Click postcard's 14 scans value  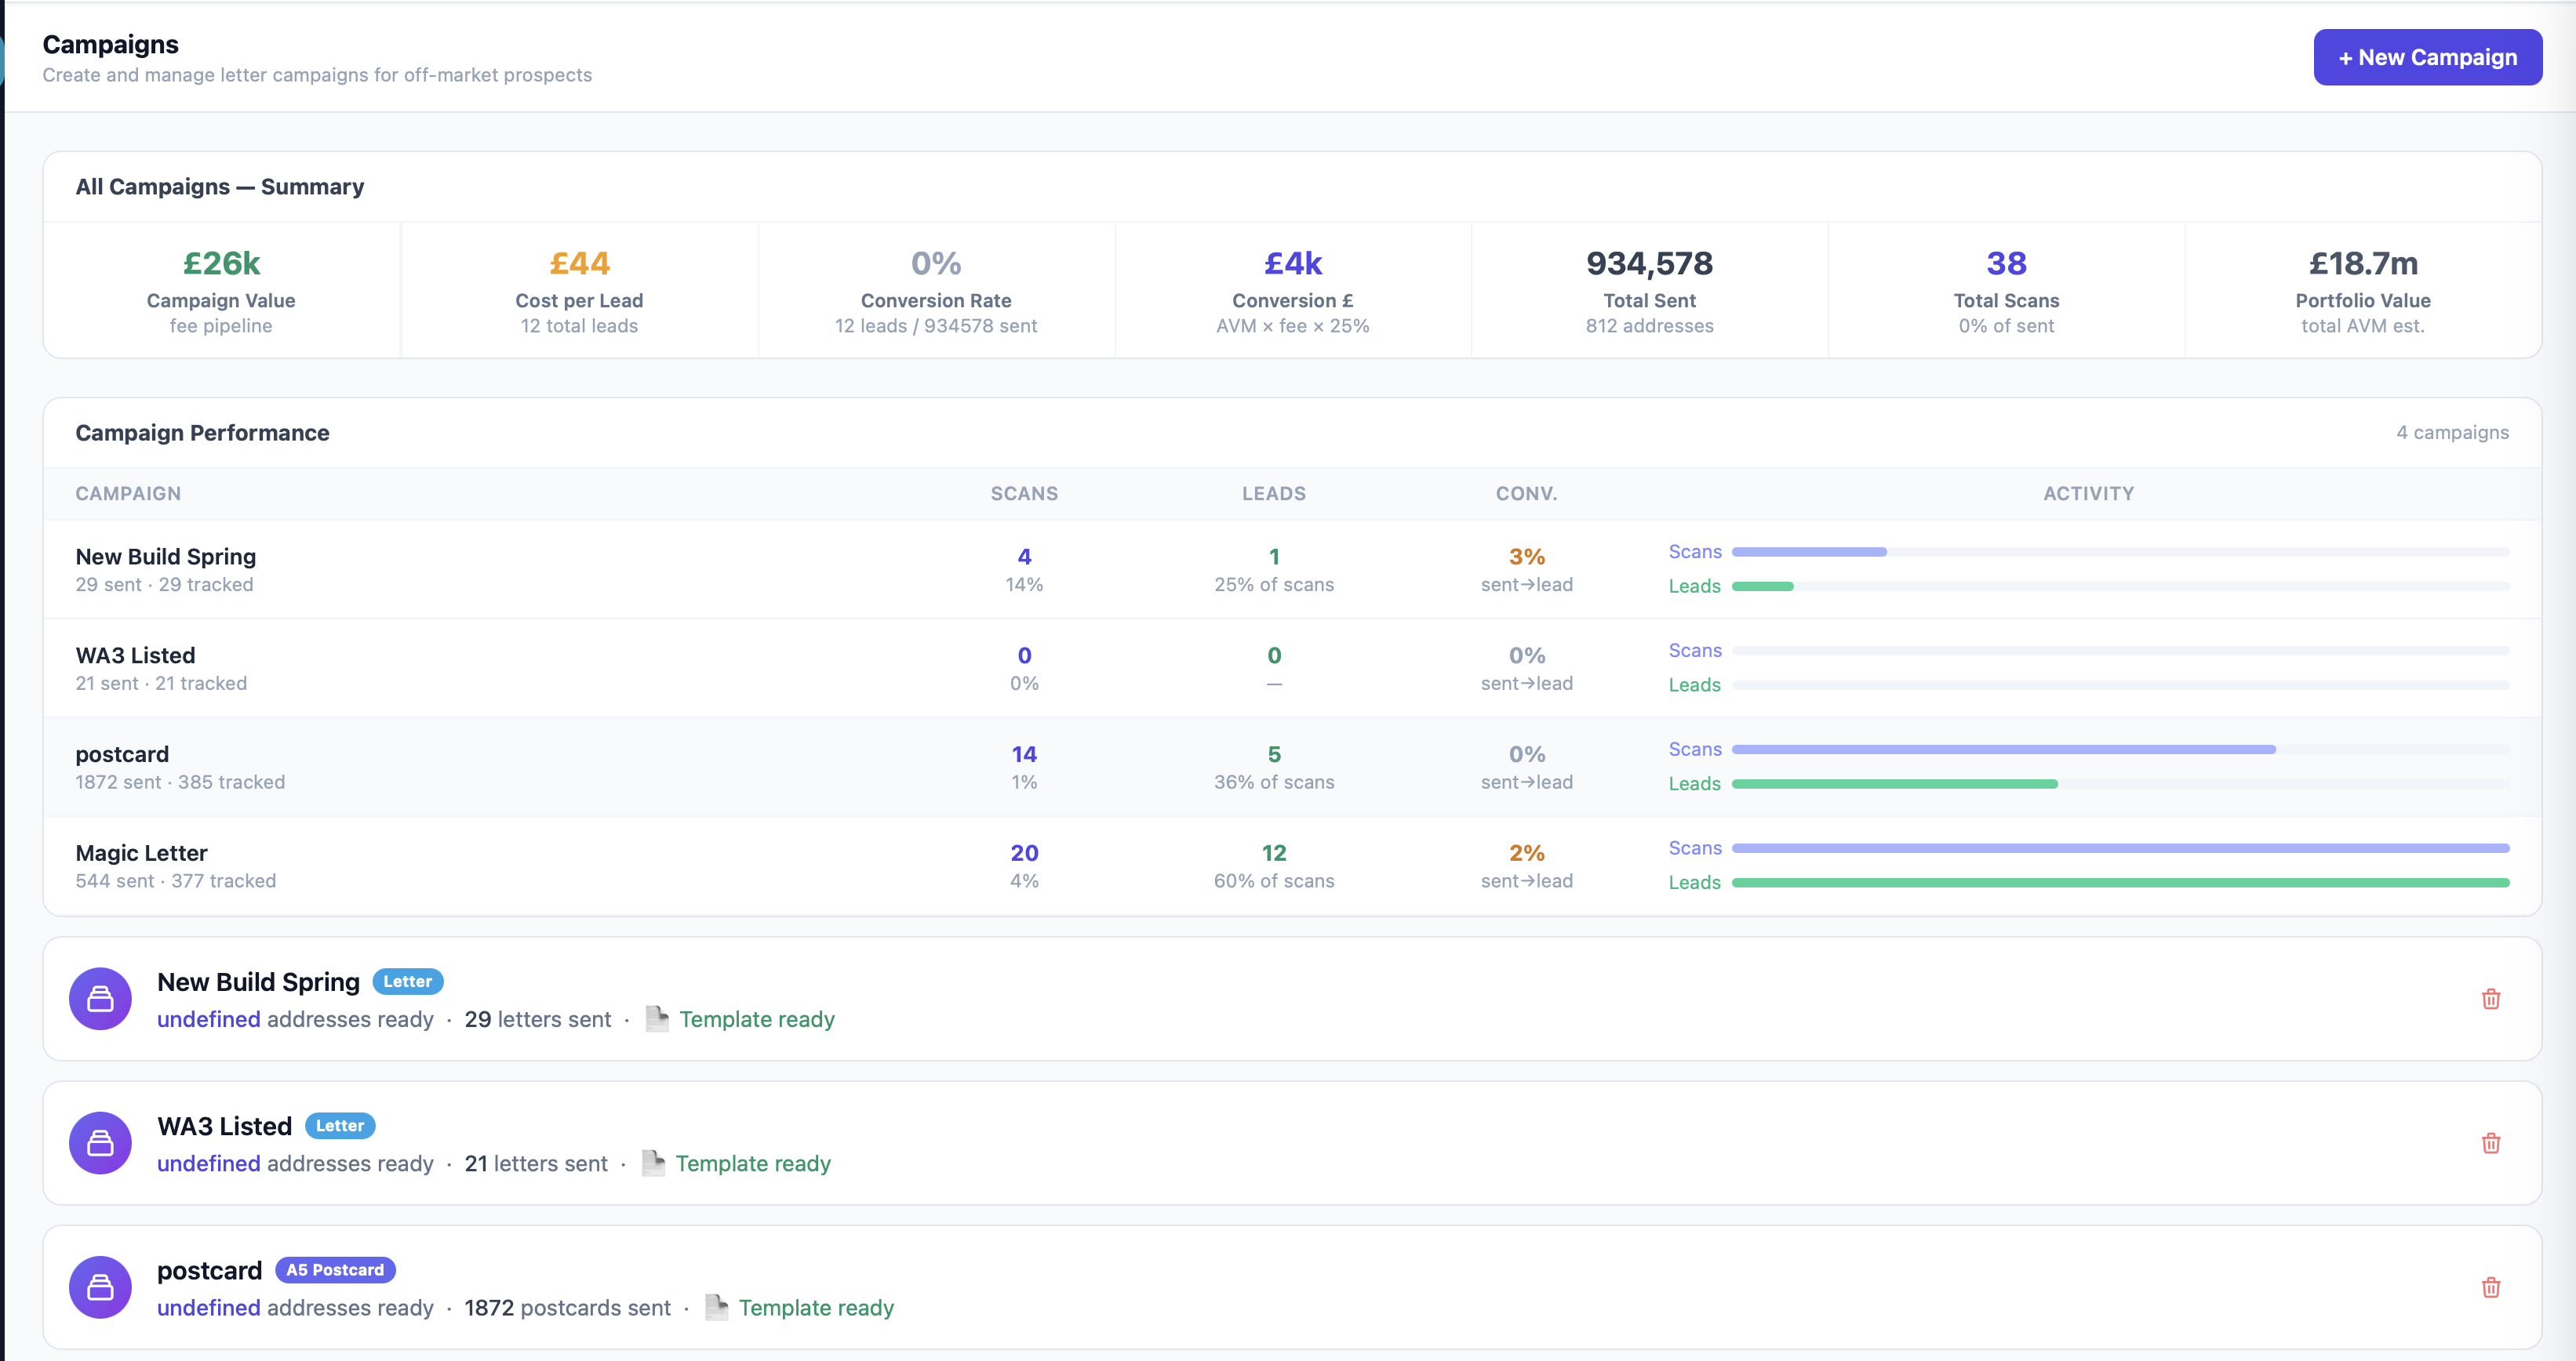coord(1024,753)
